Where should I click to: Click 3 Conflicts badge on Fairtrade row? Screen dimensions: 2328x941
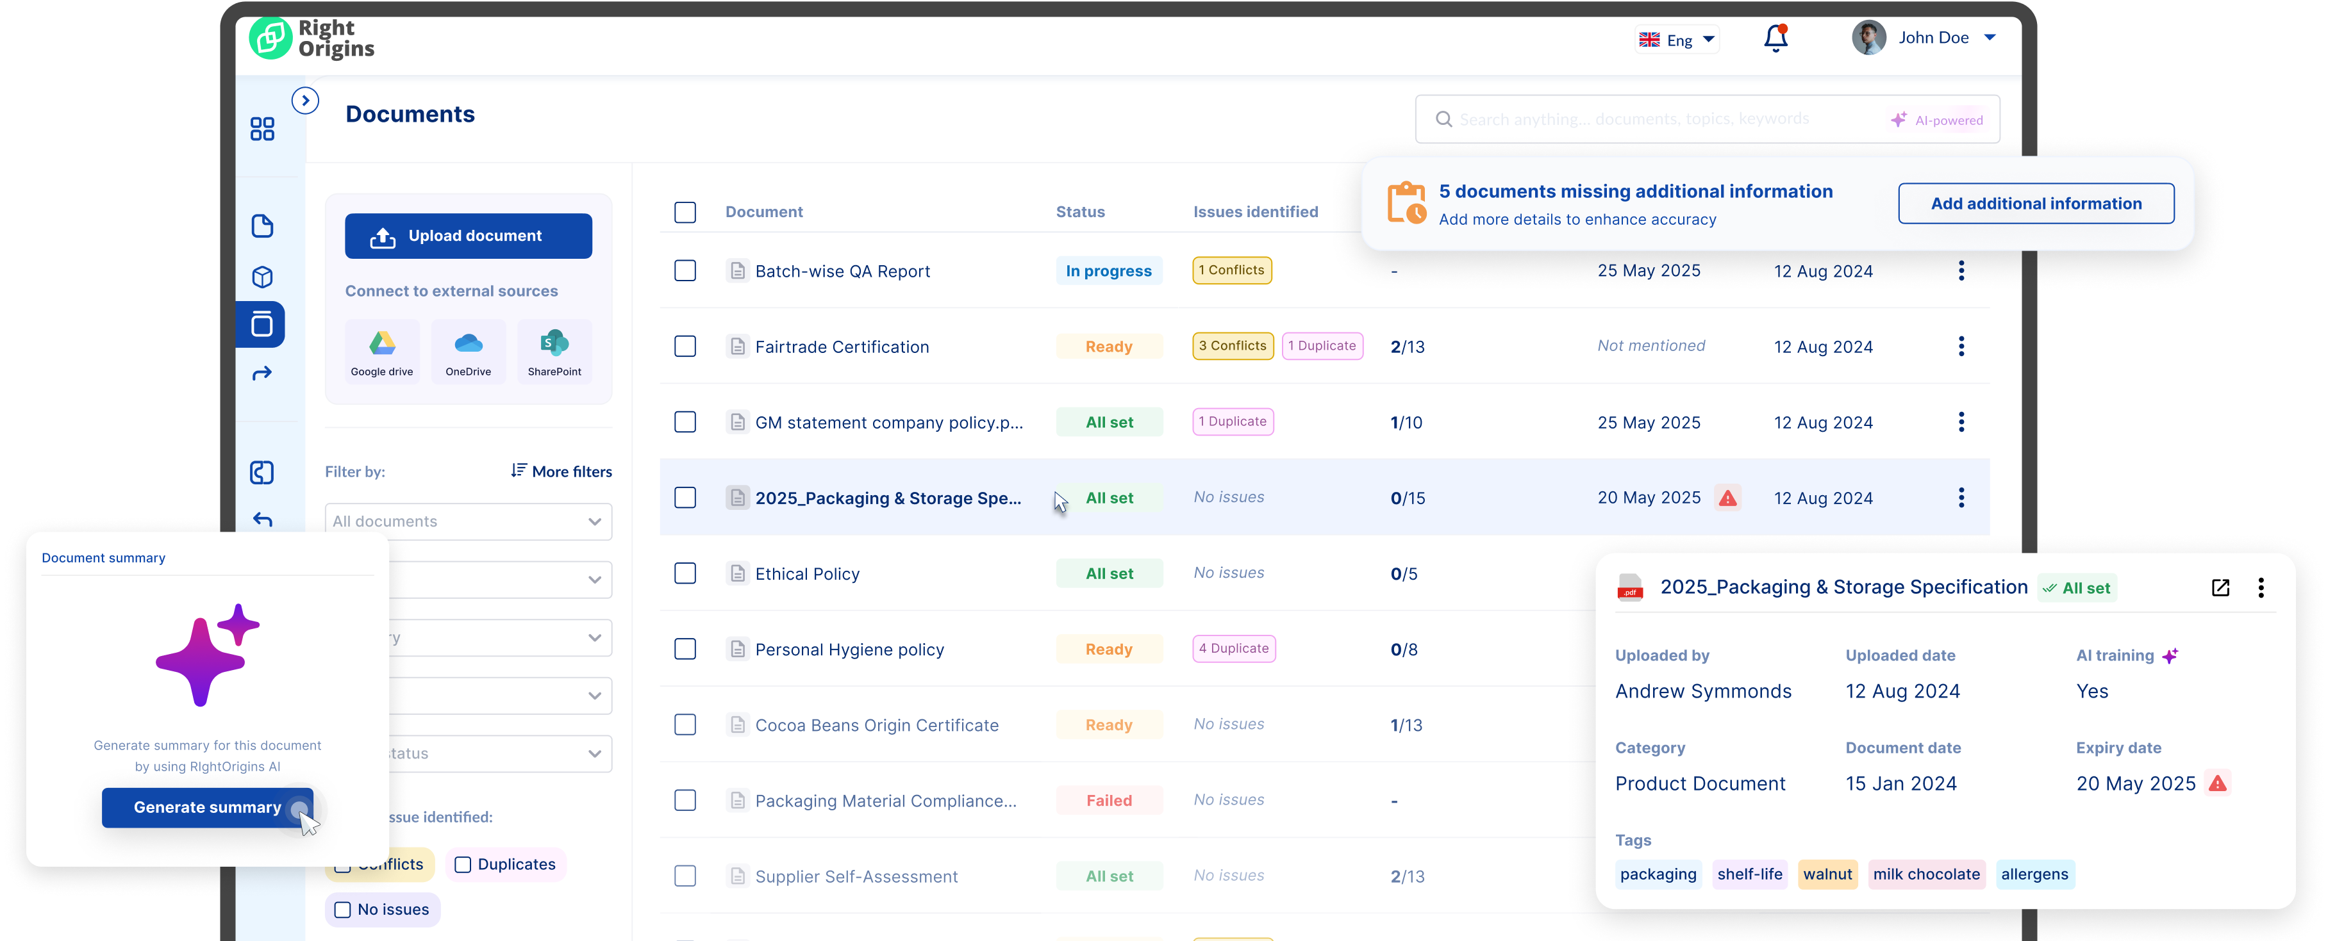[x=1233, y=346]
